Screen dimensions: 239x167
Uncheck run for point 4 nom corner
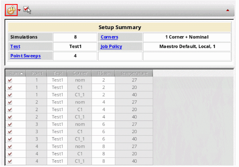10,147
